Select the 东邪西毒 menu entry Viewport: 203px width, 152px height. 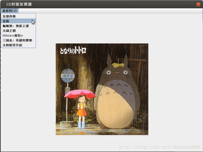18,16
